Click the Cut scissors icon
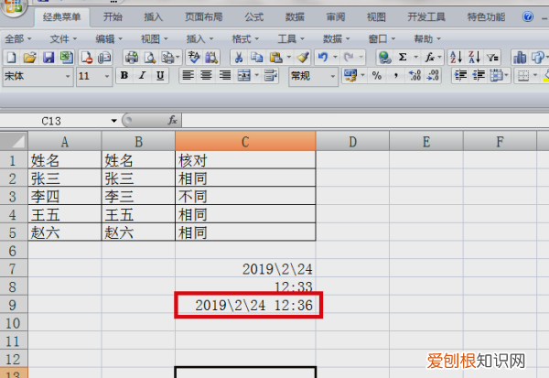This screenshot has width=549, height=378. (240, 57)
